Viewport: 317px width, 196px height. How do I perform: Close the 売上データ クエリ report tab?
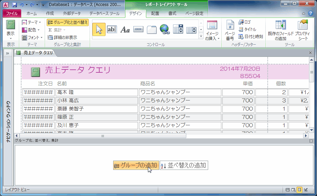coord(310,53)
